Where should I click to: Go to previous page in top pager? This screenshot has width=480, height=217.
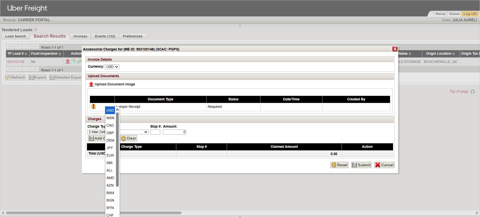(x=18, y=46)
